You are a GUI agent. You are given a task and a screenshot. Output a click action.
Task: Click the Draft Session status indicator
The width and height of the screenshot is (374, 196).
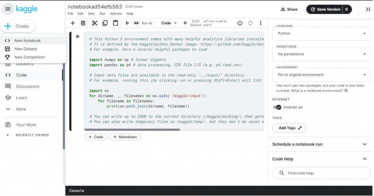click(185, 23)
